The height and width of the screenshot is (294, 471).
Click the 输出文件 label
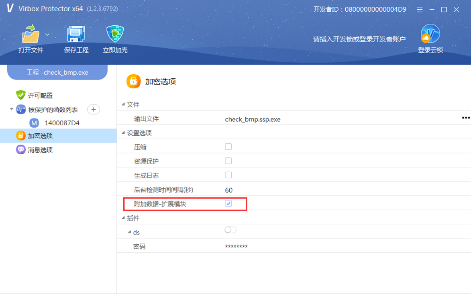pyautogui.click(x=146, y=119)
